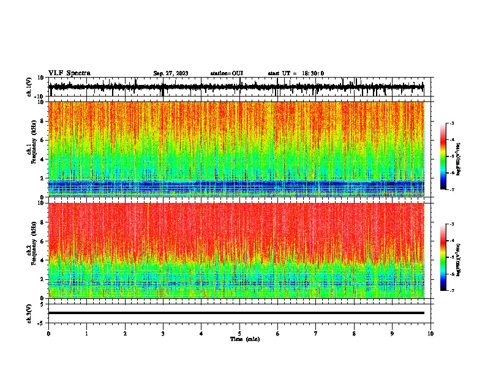
Task: Click time axis tick label 9
Action: point(392,334)
